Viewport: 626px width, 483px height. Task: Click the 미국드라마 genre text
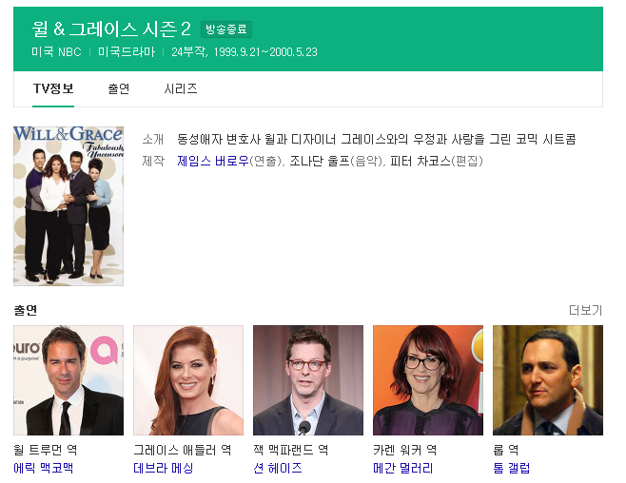pyautogui.click(x=127, y=52)
